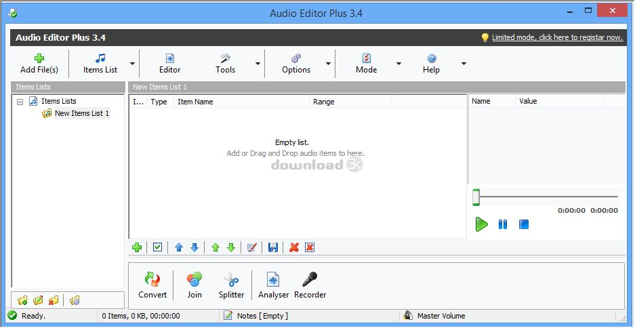Open the Splitter scissors tool
Screen dimensions: 635x328
pyautogui.click(x=231, y=285)
